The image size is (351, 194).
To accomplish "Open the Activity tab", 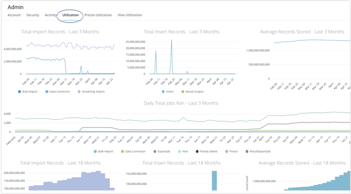I will tap(51, 15).
